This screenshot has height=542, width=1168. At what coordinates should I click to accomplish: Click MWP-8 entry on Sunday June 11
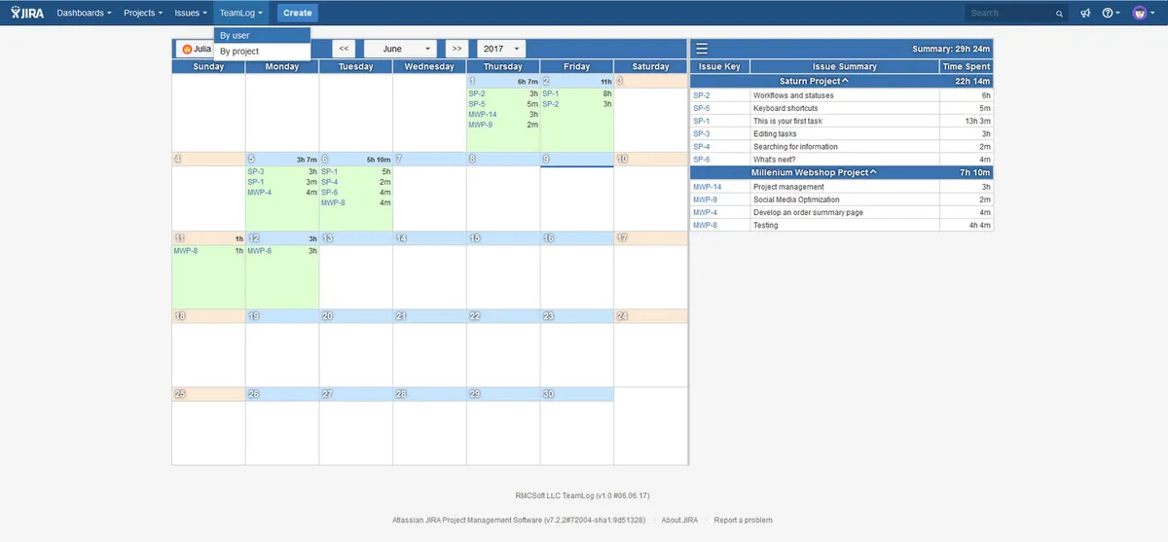[186, 250]
